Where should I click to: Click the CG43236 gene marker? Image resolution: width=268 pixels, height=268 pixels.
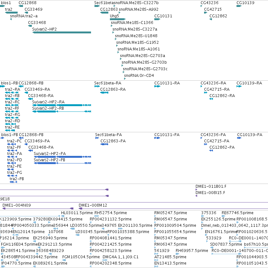click(202, 6)
